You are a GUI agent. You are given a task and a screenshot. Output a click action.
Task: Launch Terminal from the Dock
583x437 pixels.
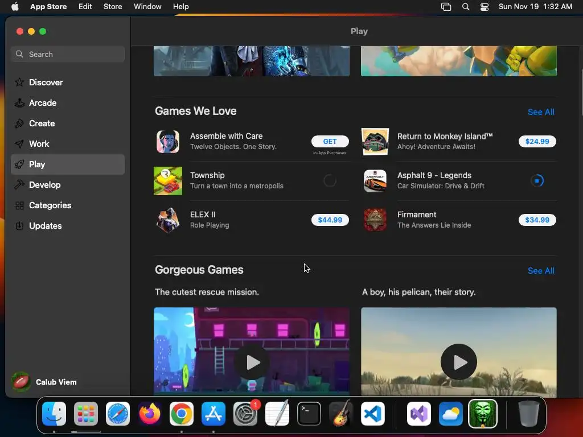(x=309, y=414)
